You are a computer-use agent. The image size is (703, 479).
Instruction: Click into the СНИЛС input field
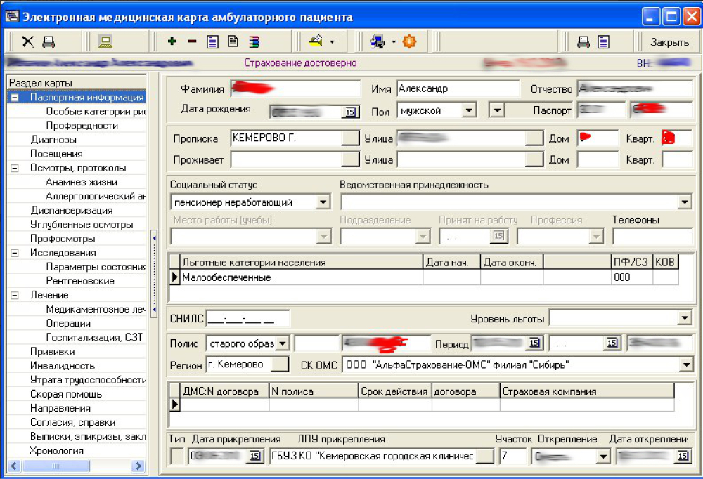[x=247, y=319]
